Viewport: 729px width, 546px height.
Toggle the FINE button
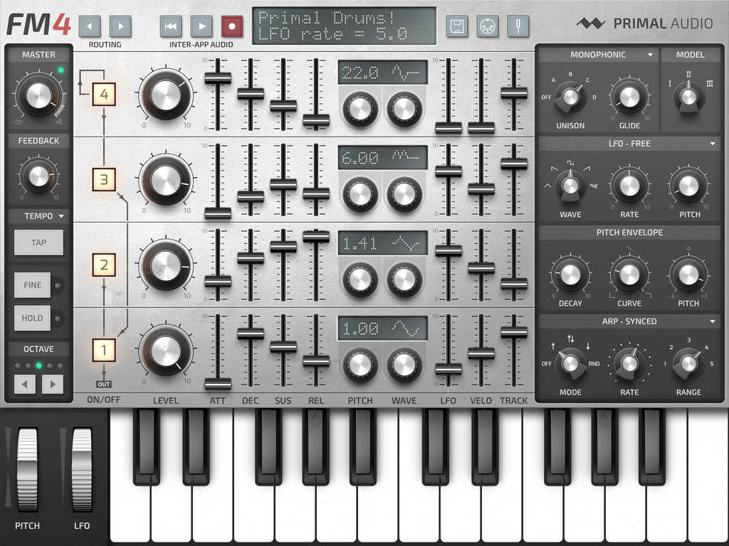[x=33, y=285]
